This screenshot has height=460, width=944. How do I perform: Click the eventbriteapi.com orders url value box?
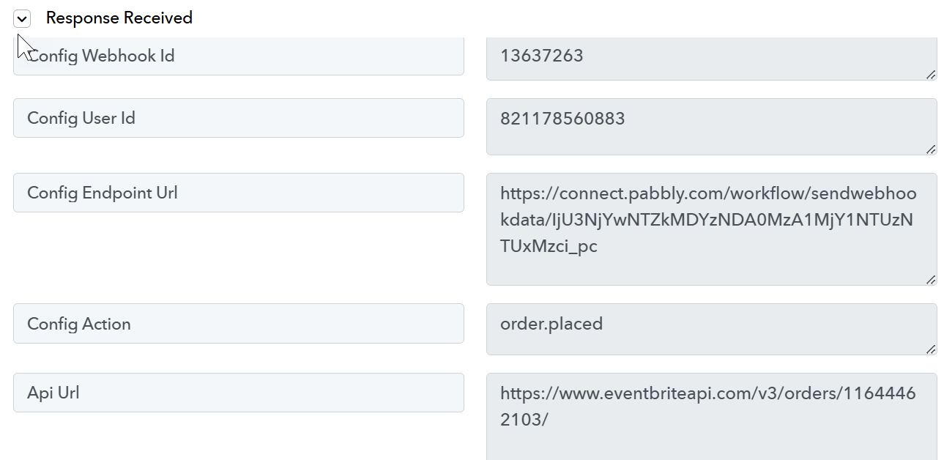(712, 417)
